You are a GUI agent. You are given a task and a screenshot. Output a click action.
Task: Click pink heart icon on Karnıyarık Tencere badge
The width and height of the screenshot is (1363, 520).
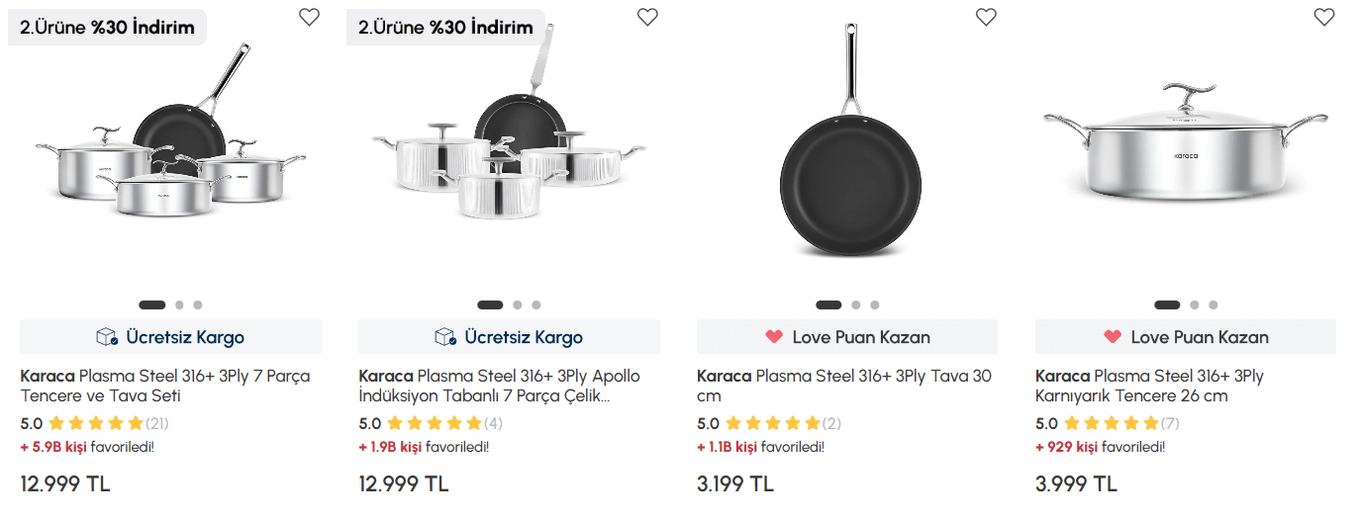coord(1113,337)
